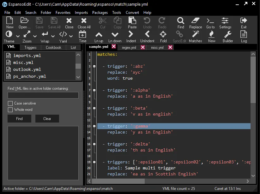This screenshot has height=194, width=260.
Task: Enable the Case sensitive checkbox
Action: point(10,103)
